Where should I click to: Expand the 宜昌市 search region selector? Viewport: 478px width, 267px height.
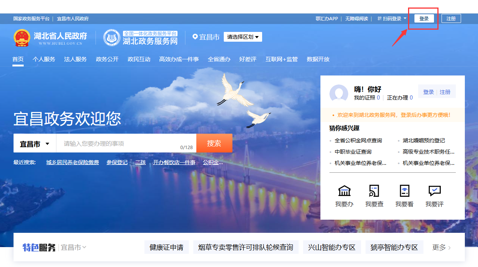click(x=35, y=144)
